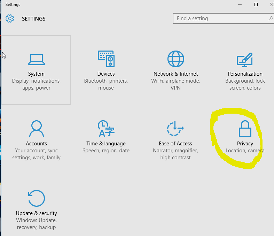274x236 pixels.
Task: Click the Time & language label
Action: pos(106,144)
